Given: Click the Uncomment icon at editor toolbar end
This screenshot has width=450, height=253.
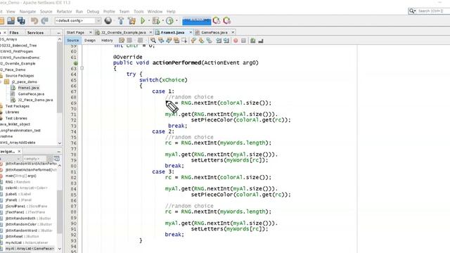Looking at the screenshot, I should click(x=261, y=41).
